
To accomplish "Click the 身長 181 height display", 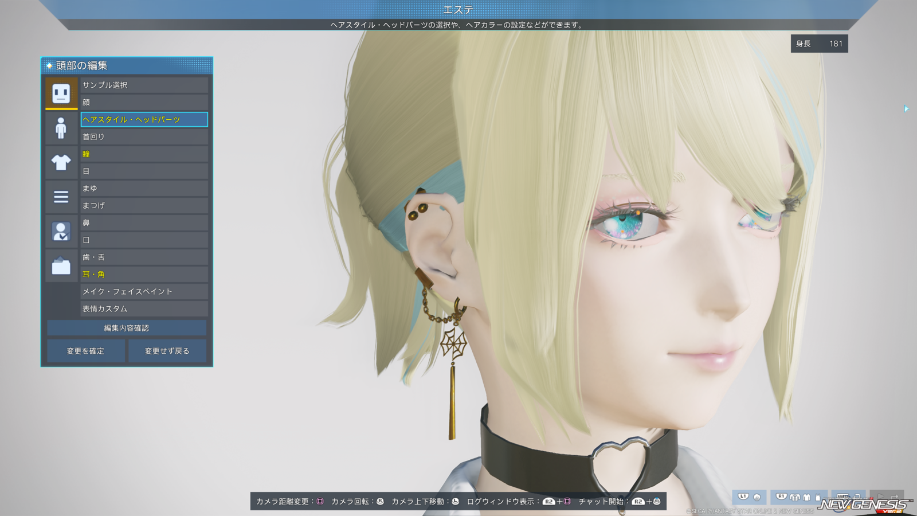I will 820,44.
